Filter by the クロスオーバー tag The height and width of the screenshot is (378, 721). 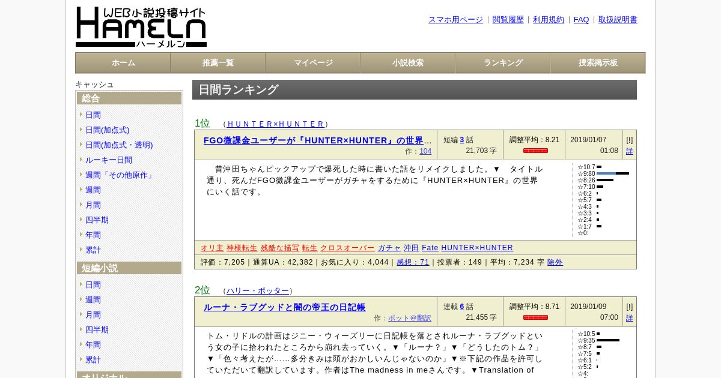point(347,248)
